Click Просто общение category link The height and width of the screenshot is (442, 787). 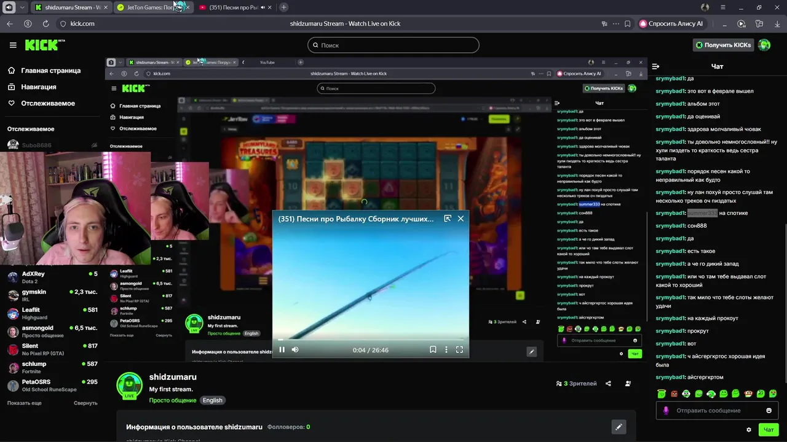pyautogui.click(x=173, y=400)
